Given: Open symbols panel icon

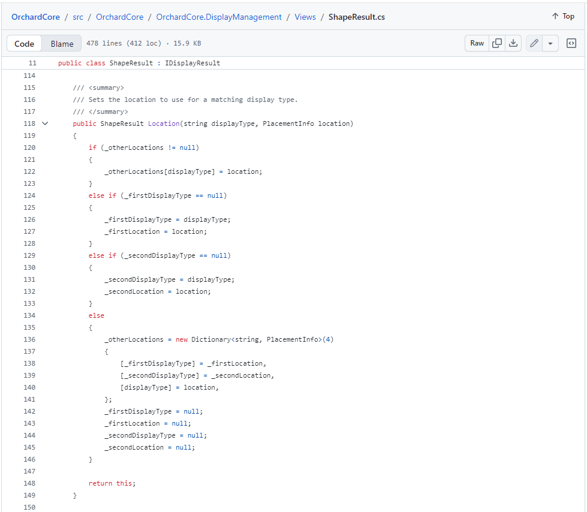Looking at the screenshot, I should coord(571,43).
